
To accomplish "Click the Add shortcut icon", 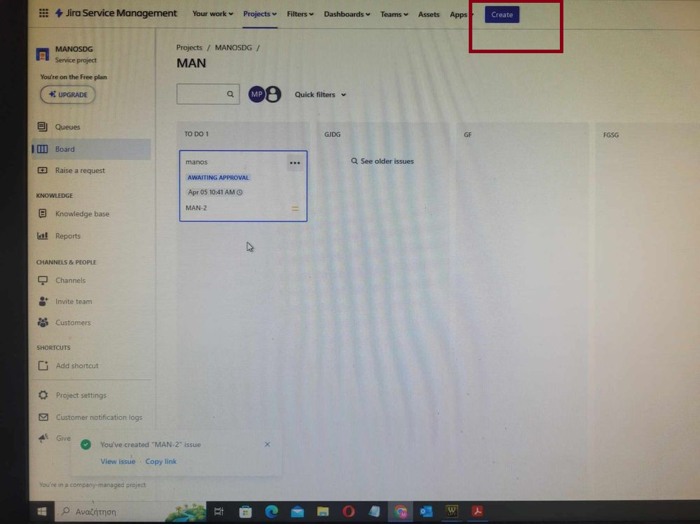I will pos(43,365).
